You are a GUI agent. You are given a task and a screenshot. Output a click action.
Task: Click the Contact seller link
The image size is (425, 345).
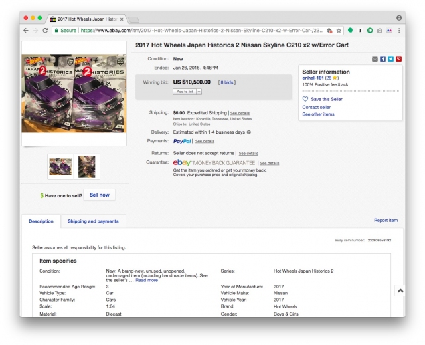(316, 107)
